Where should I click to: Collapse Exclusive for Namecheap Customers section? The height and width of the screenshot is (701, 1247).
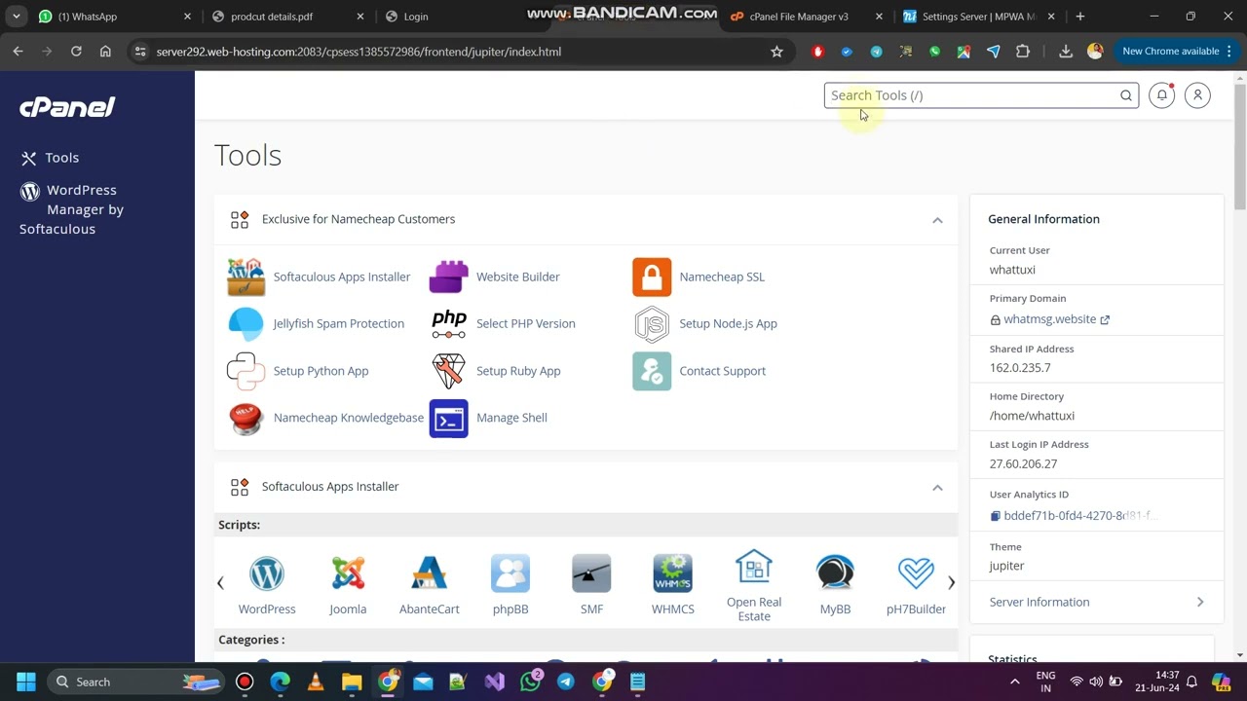click(937, 220)
